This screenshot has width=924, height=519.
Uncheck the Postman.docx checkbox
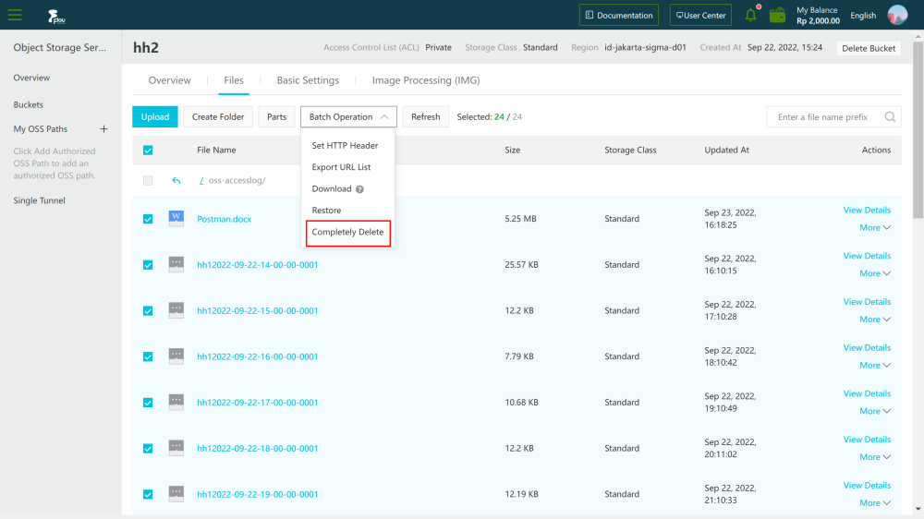click(x=148, y=219)
